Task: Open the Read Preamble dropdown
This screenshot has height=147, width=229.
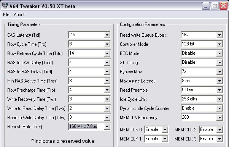Action: coord(219,90)
